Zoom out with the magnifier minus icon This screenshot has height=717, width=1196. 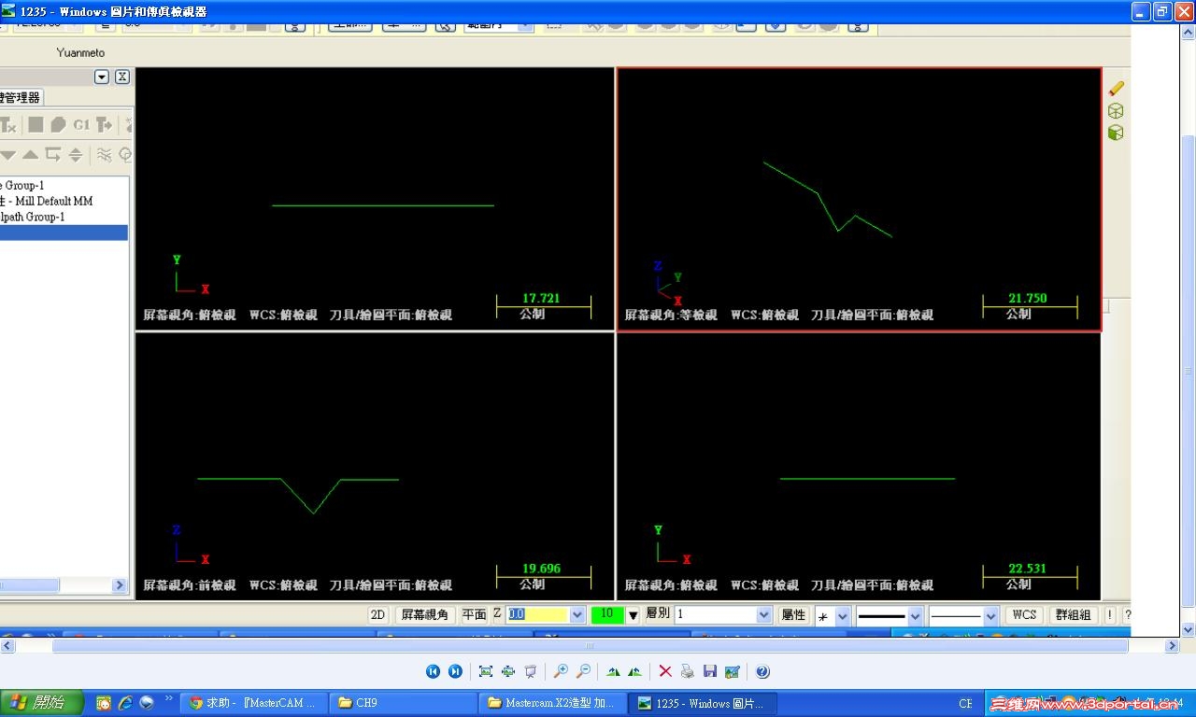tap(583, 671)
